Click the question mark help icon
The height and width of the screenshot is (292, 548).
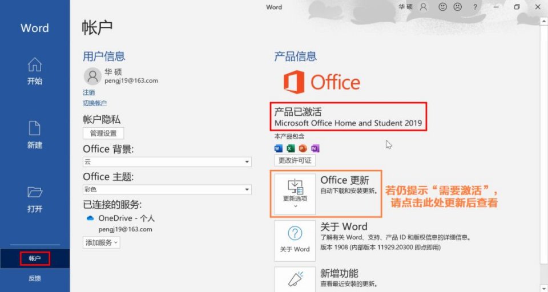click(x=475, y=7)
